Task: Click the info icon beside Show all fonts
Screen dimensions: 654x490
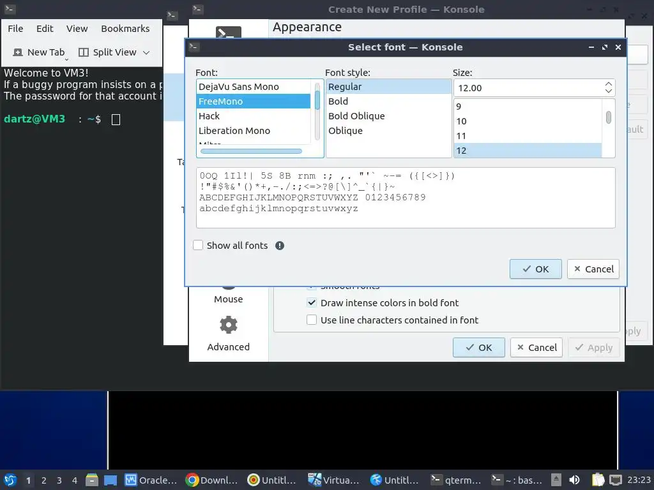Action: pyautogui.click(x=280, y=246)
